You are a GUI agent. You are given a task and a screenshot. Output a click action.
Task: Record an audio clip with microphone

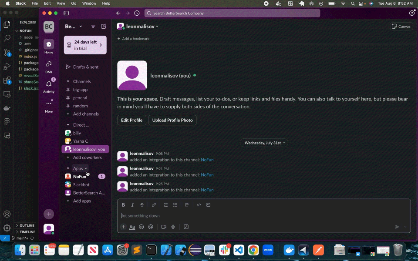point(173,227)
